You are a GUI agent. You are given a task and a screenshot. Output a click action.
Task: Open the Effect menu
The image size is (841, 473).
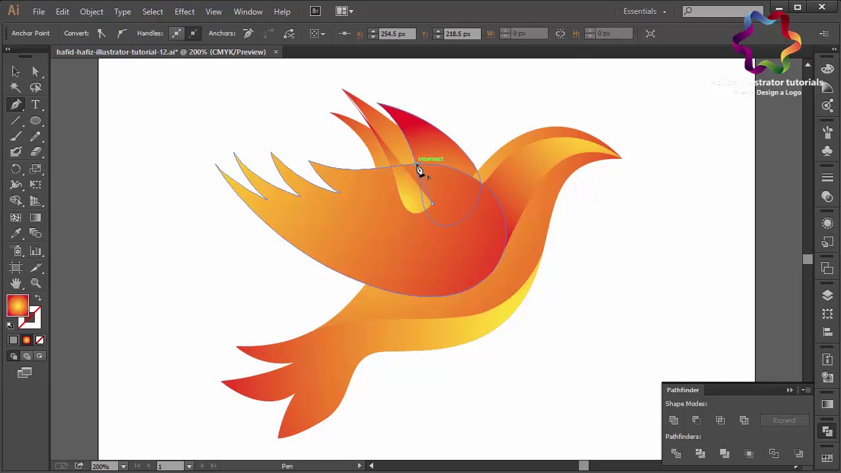[x=185, y=12]
